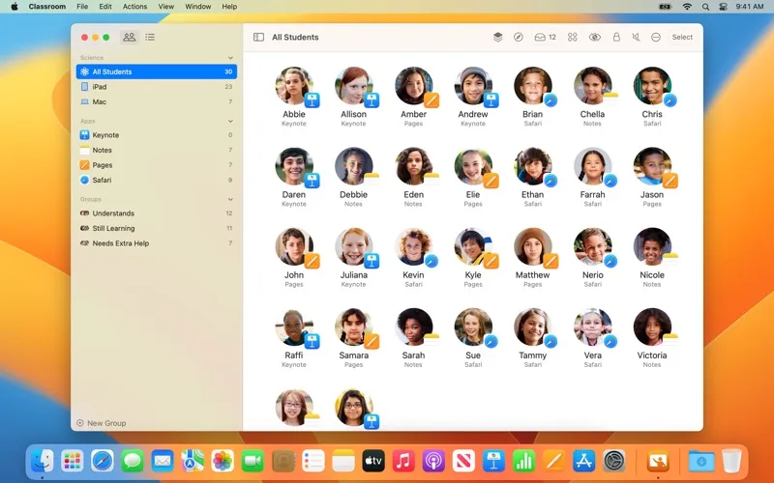Select Safari in the Apps list
Screen dimensions: 774x483
[157, 180]
